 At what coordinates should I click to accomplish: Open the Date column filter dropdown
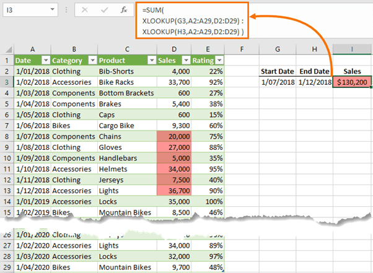coord(46,60)
